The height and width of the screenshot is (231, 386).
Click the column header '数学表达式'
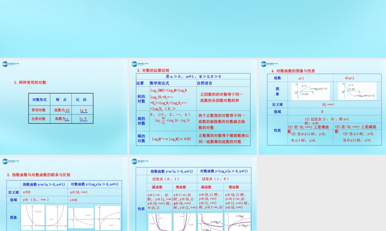[x=159, y=83]
